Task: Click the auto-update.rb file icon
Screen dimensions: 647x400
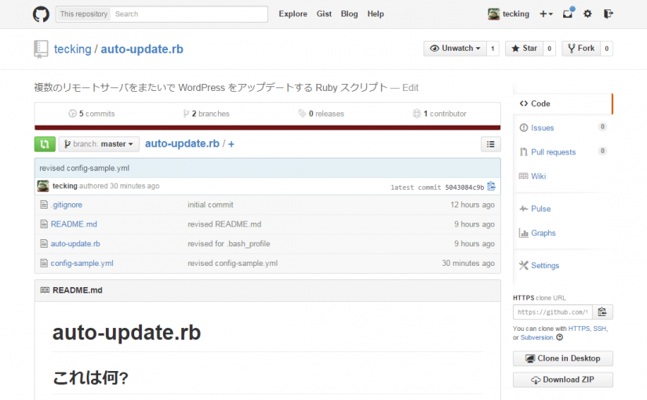Action: tap(44, 244)
